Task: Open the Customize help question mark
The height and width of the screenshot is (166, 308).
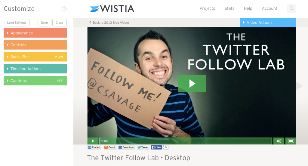Action: coord(64,9)
